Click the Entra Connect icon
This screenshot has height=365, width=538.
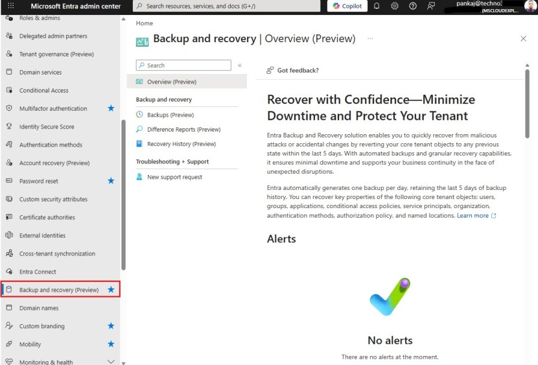tap(9, 272)
